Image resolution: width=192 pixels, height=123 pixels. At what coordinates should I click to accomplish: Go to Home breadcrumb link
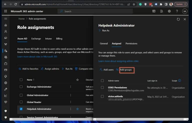click(21, 19)
